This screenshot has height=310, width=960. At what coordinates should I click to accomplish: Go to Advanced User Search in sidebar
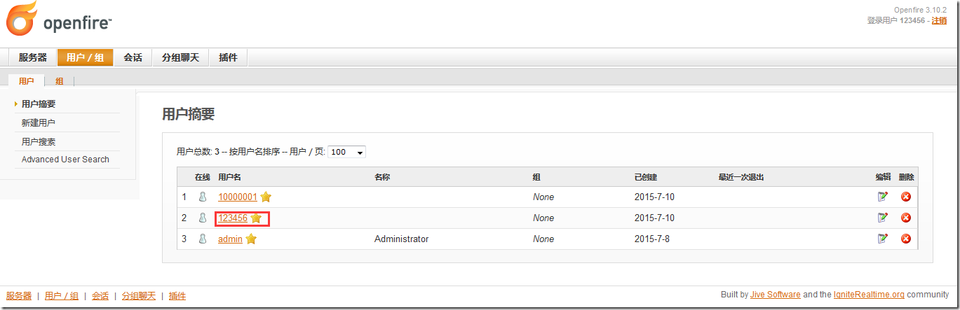click(x=65, y=160)
